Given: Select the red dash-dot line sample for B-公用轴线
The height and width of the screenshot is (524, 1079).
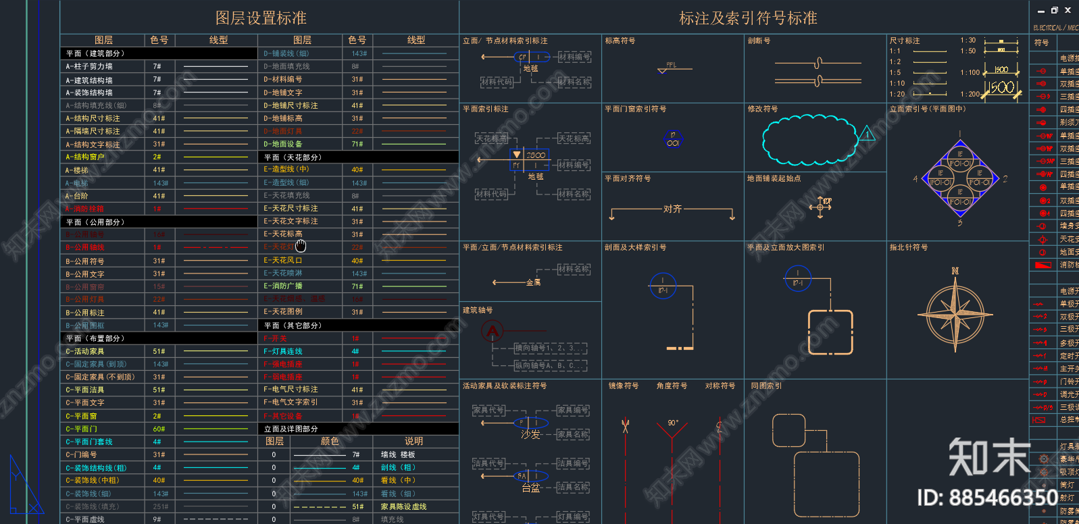Looking at the screenshot, I should pyautogui.click(x=216, y=247).
